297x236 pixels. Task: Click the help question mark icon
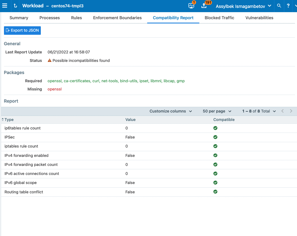(x=288, y=6)
